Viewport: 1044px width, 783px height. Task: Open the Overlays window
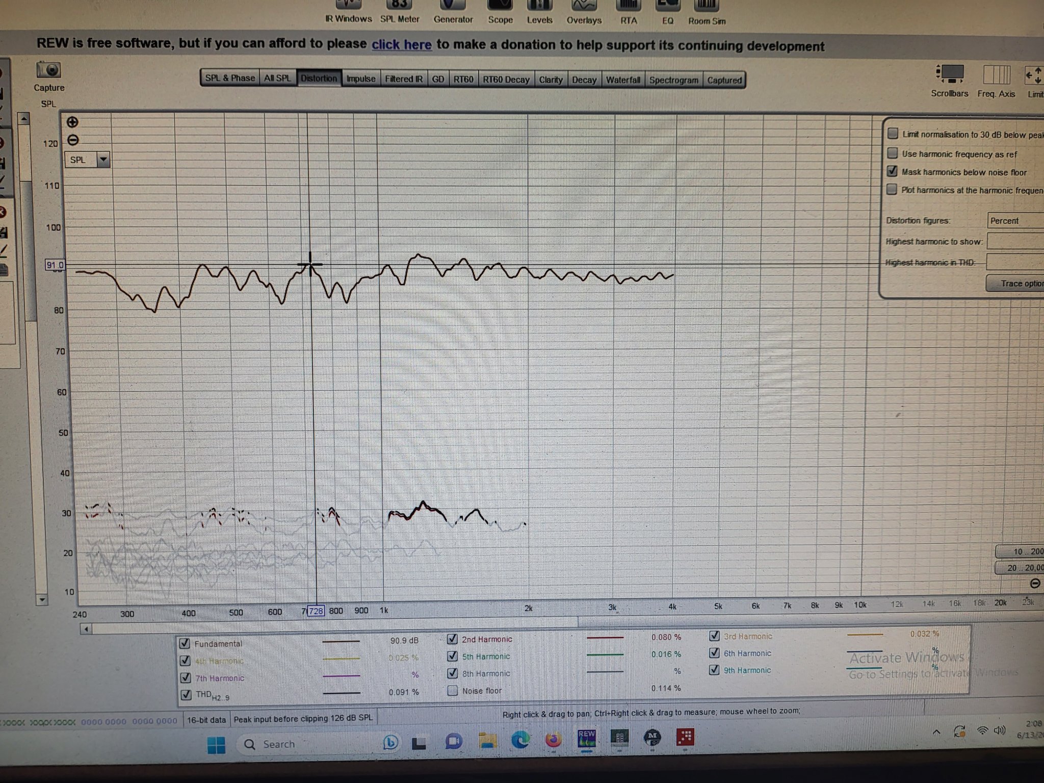[584, 12]
